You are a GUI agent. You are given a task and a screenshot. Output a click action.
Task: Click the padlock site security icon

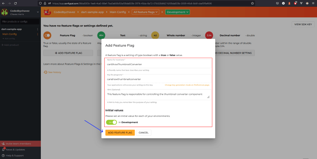point(45,4)
